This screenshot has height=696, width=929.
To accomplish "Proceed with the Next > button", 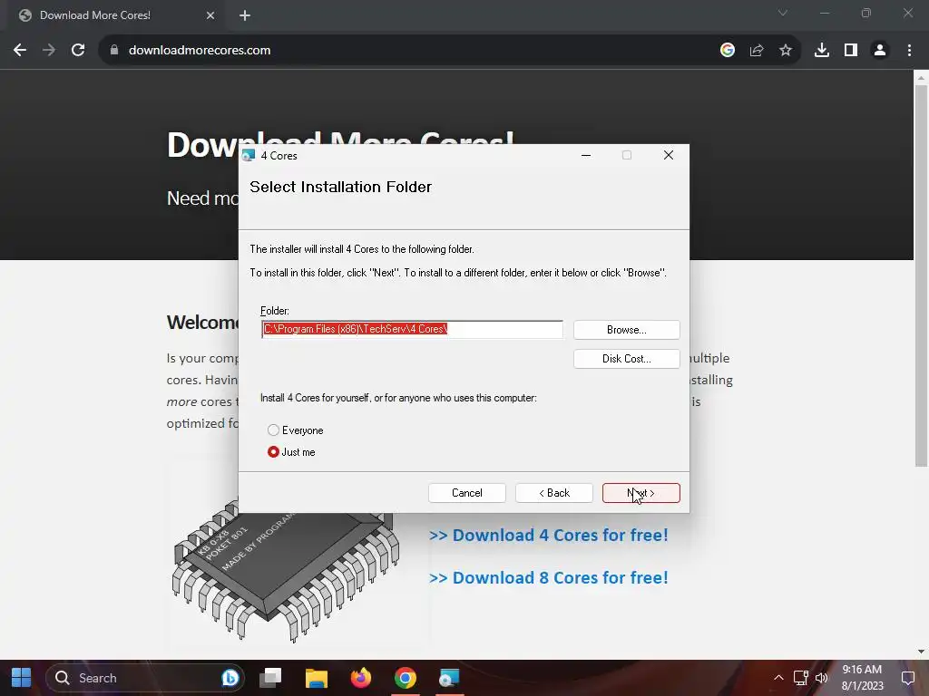I will [x=641, y=493].
